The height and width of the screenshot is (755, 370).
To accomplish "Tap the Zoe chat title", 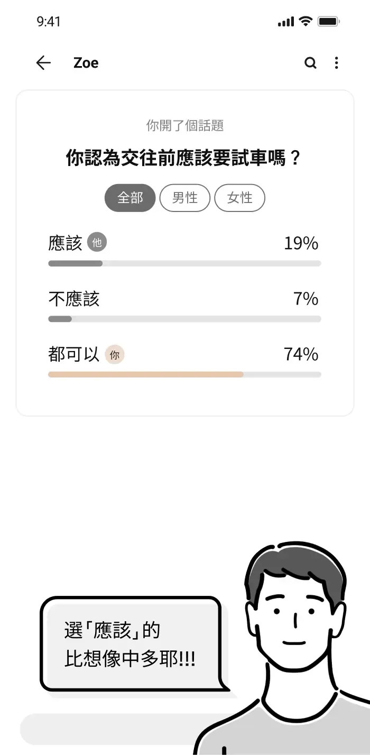I will pyautogui.click(x=86, y=63).
